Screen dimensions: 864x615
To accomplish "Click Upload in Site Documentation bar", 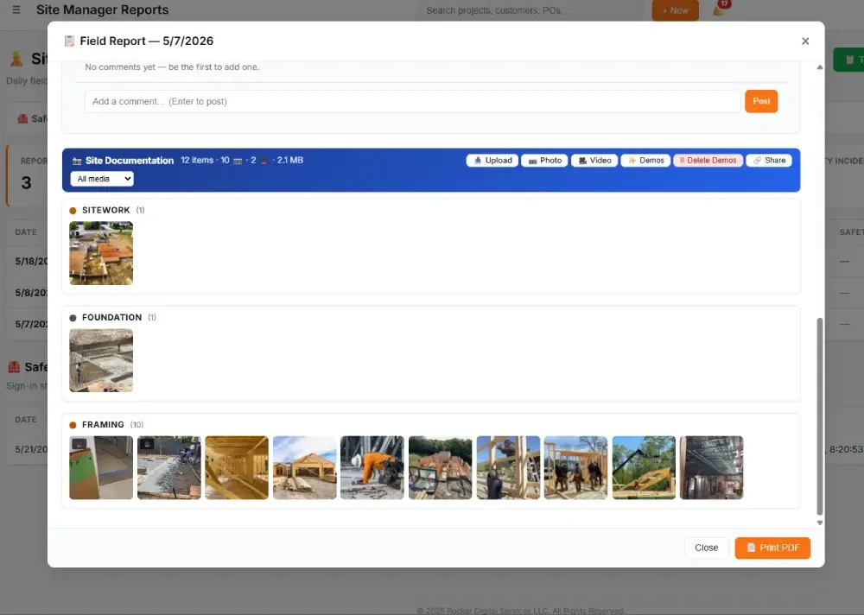I will coord(492,161).
